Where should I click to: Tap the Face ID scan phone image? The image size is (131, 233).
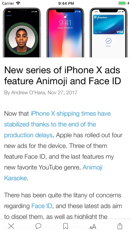[22, 32]
